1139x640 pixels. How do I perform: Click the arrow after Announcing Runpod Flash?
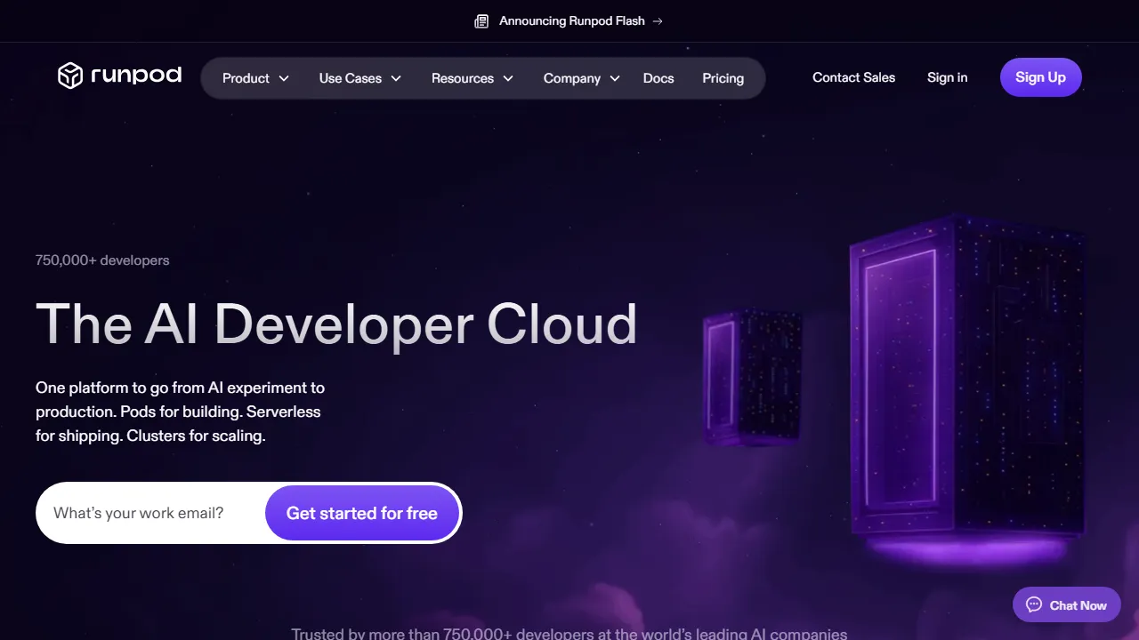(658, 21)
